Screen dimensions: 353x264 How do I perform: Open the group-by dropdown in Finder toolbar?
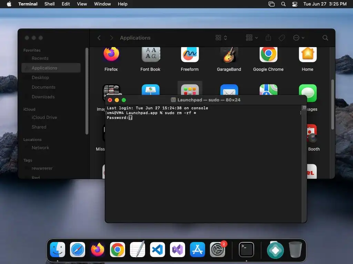click(x=252, y=37)
